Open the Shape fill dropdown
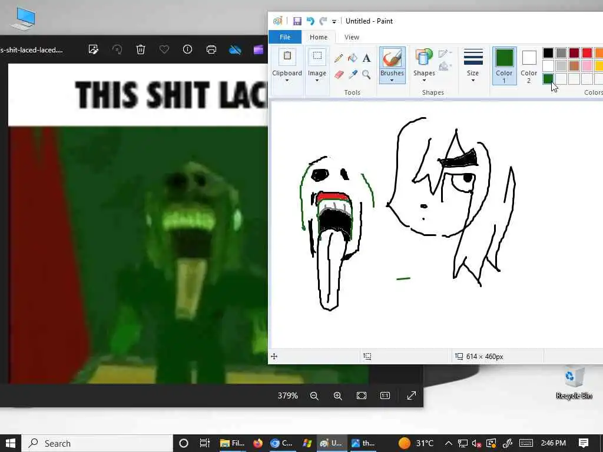 click(445, 67)
